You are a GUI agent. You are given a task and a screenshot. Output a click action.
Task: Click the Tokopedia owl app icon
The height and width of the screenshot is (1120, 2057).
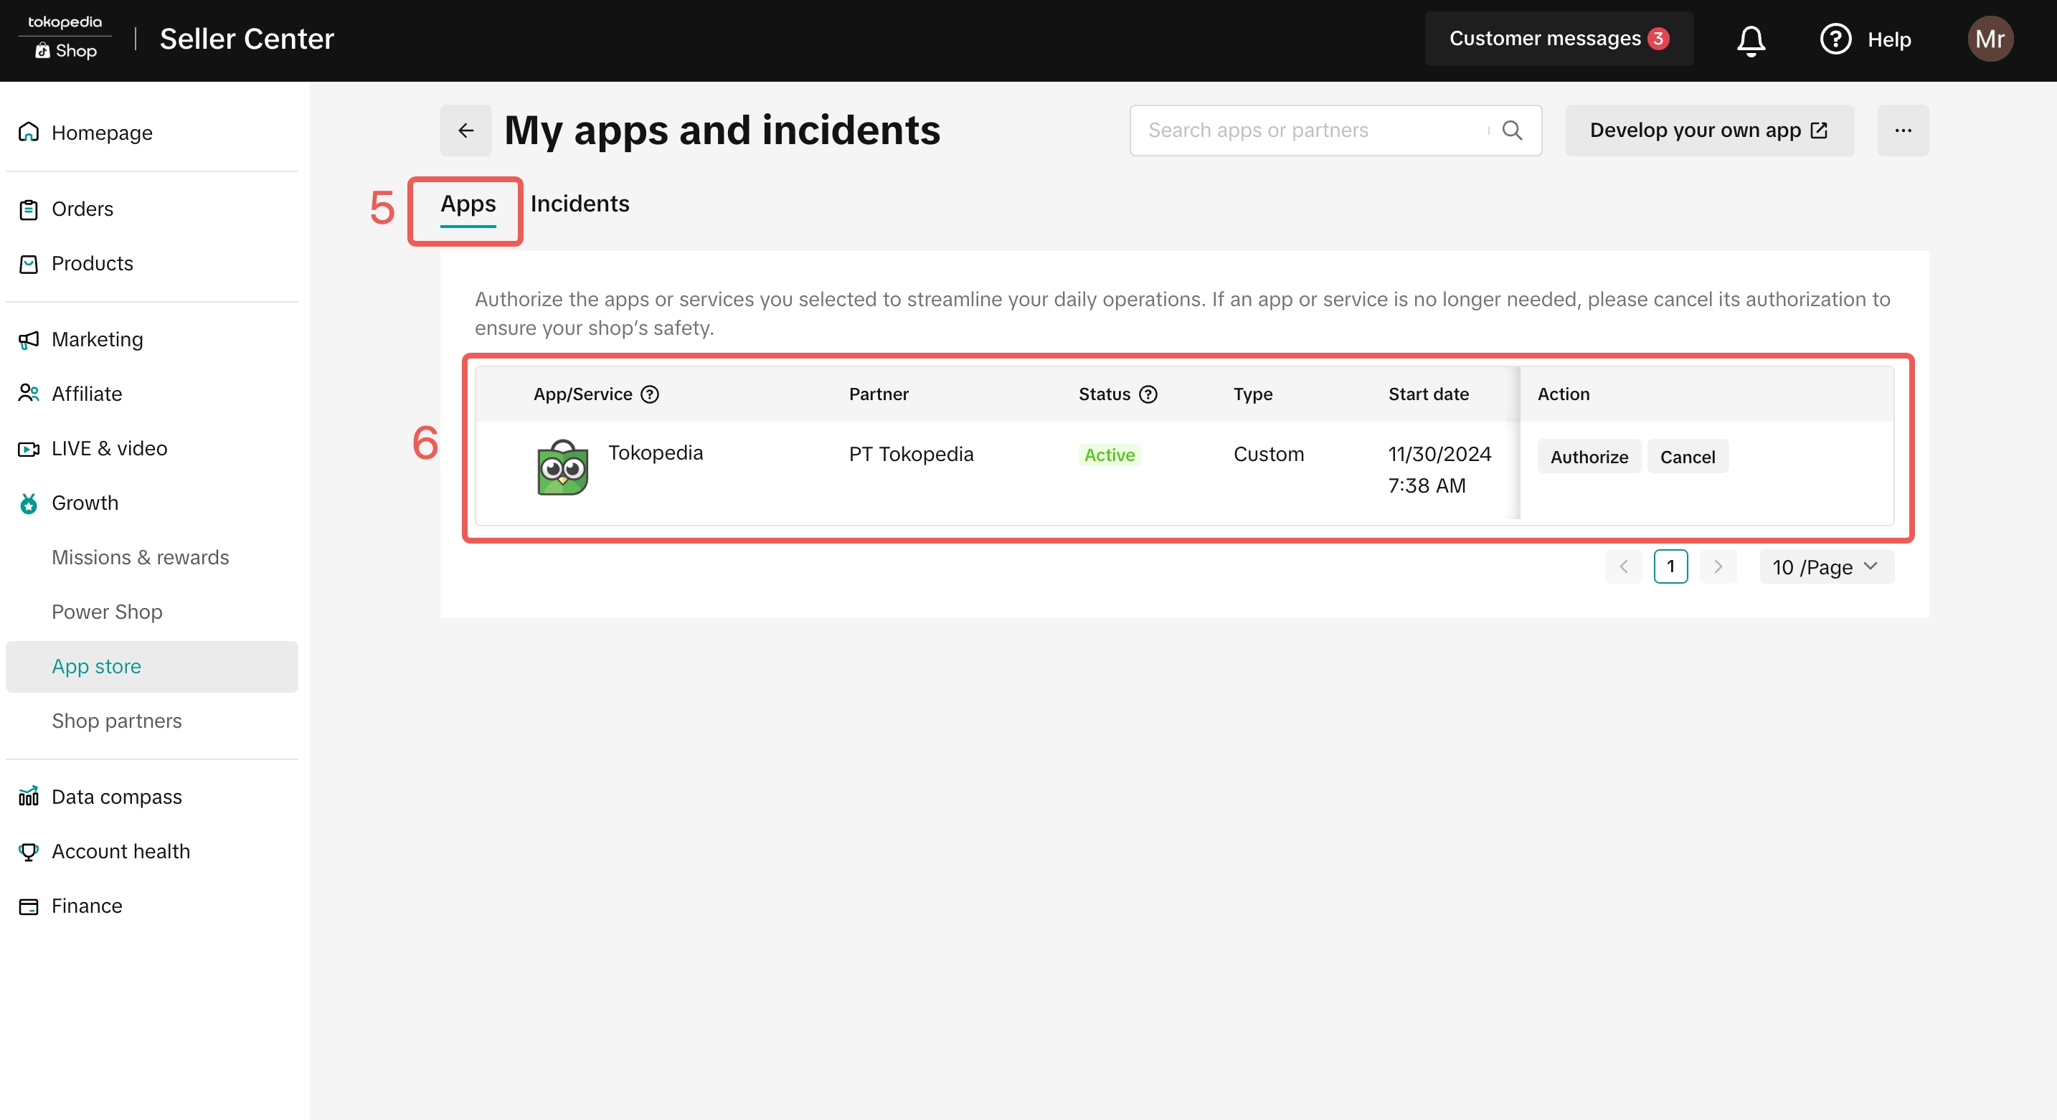(562, 468)
